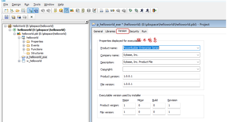Open the Library painter books icon

coord(72,11)
